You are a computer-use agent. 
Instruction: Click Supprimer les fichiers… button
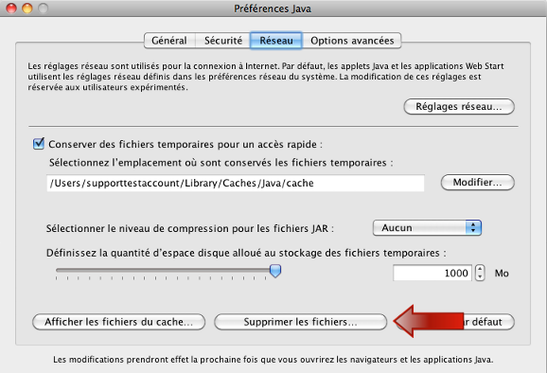[300, 322]
